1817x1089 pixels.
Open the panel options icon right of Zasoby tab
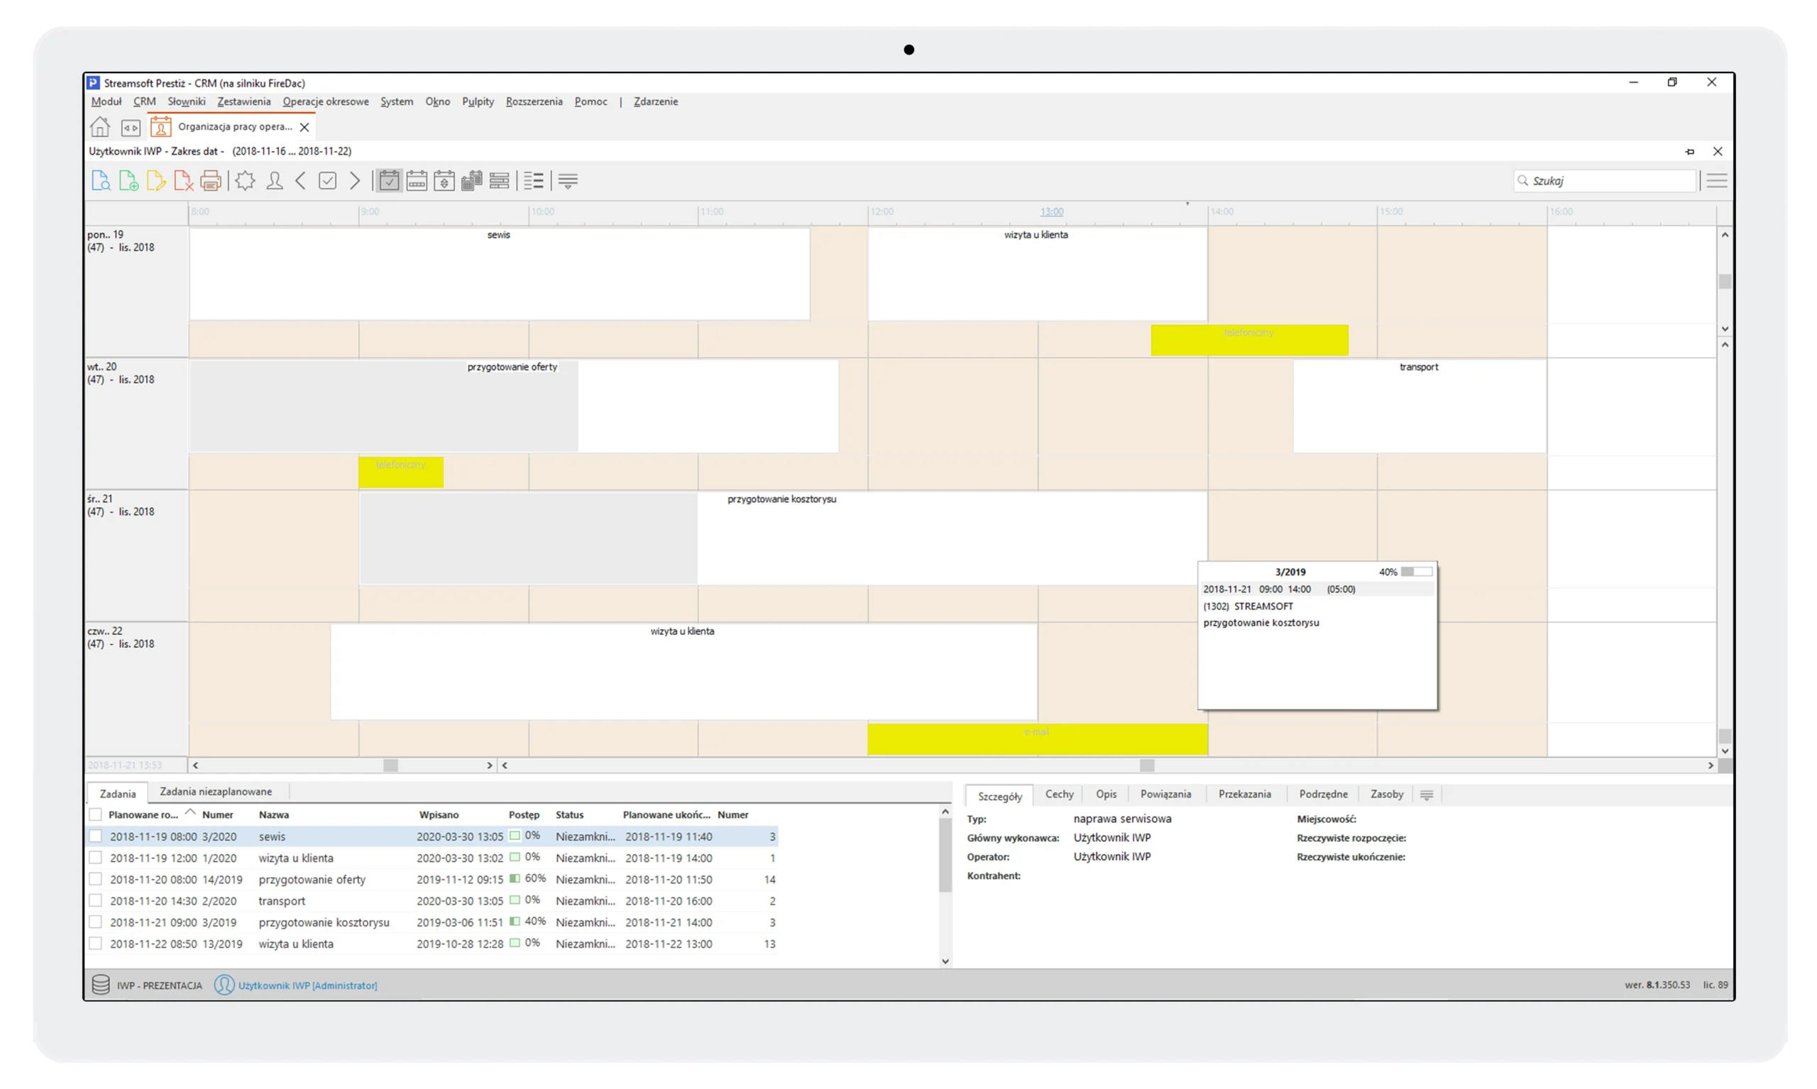pyautogui.click(x=1427, y=794)
